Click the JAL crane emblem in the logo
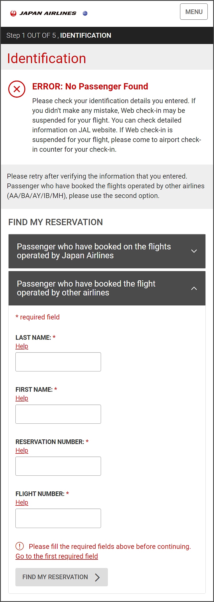 coord(14,13)
